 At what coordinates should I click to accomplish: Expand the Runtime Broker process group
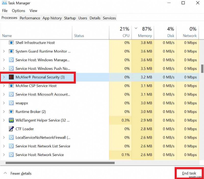(4, 112)
